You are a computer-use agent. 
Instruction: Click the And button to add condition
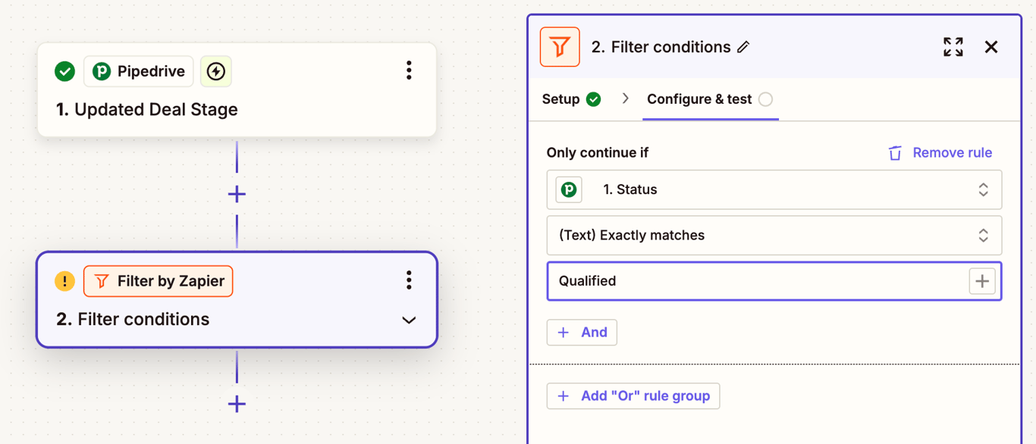582,333
